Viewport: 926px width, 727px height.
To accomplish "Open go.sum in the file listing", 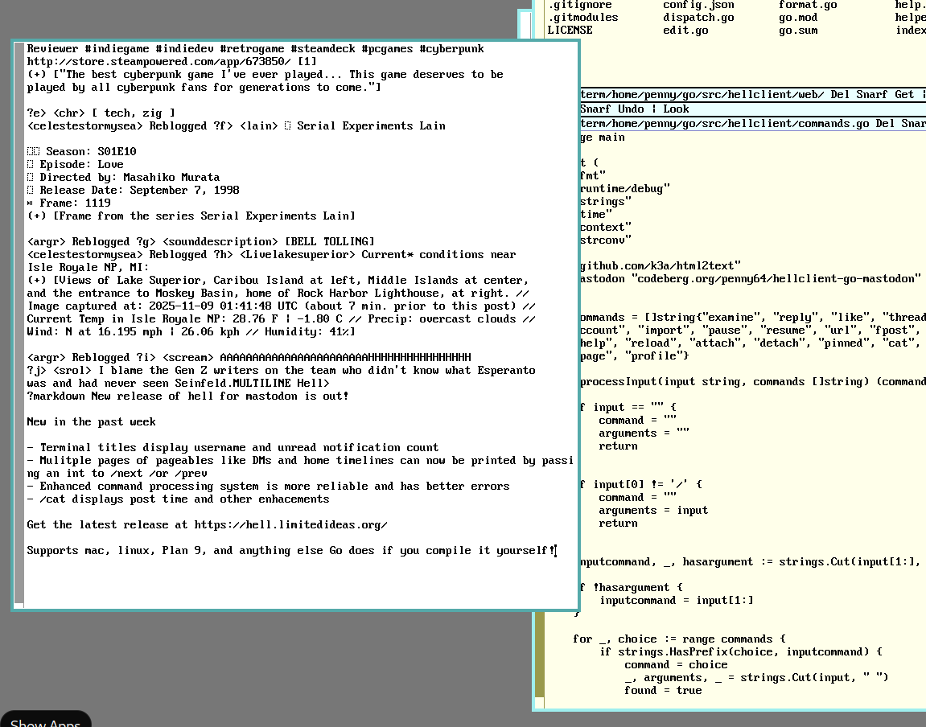I will tap(798, 31).
